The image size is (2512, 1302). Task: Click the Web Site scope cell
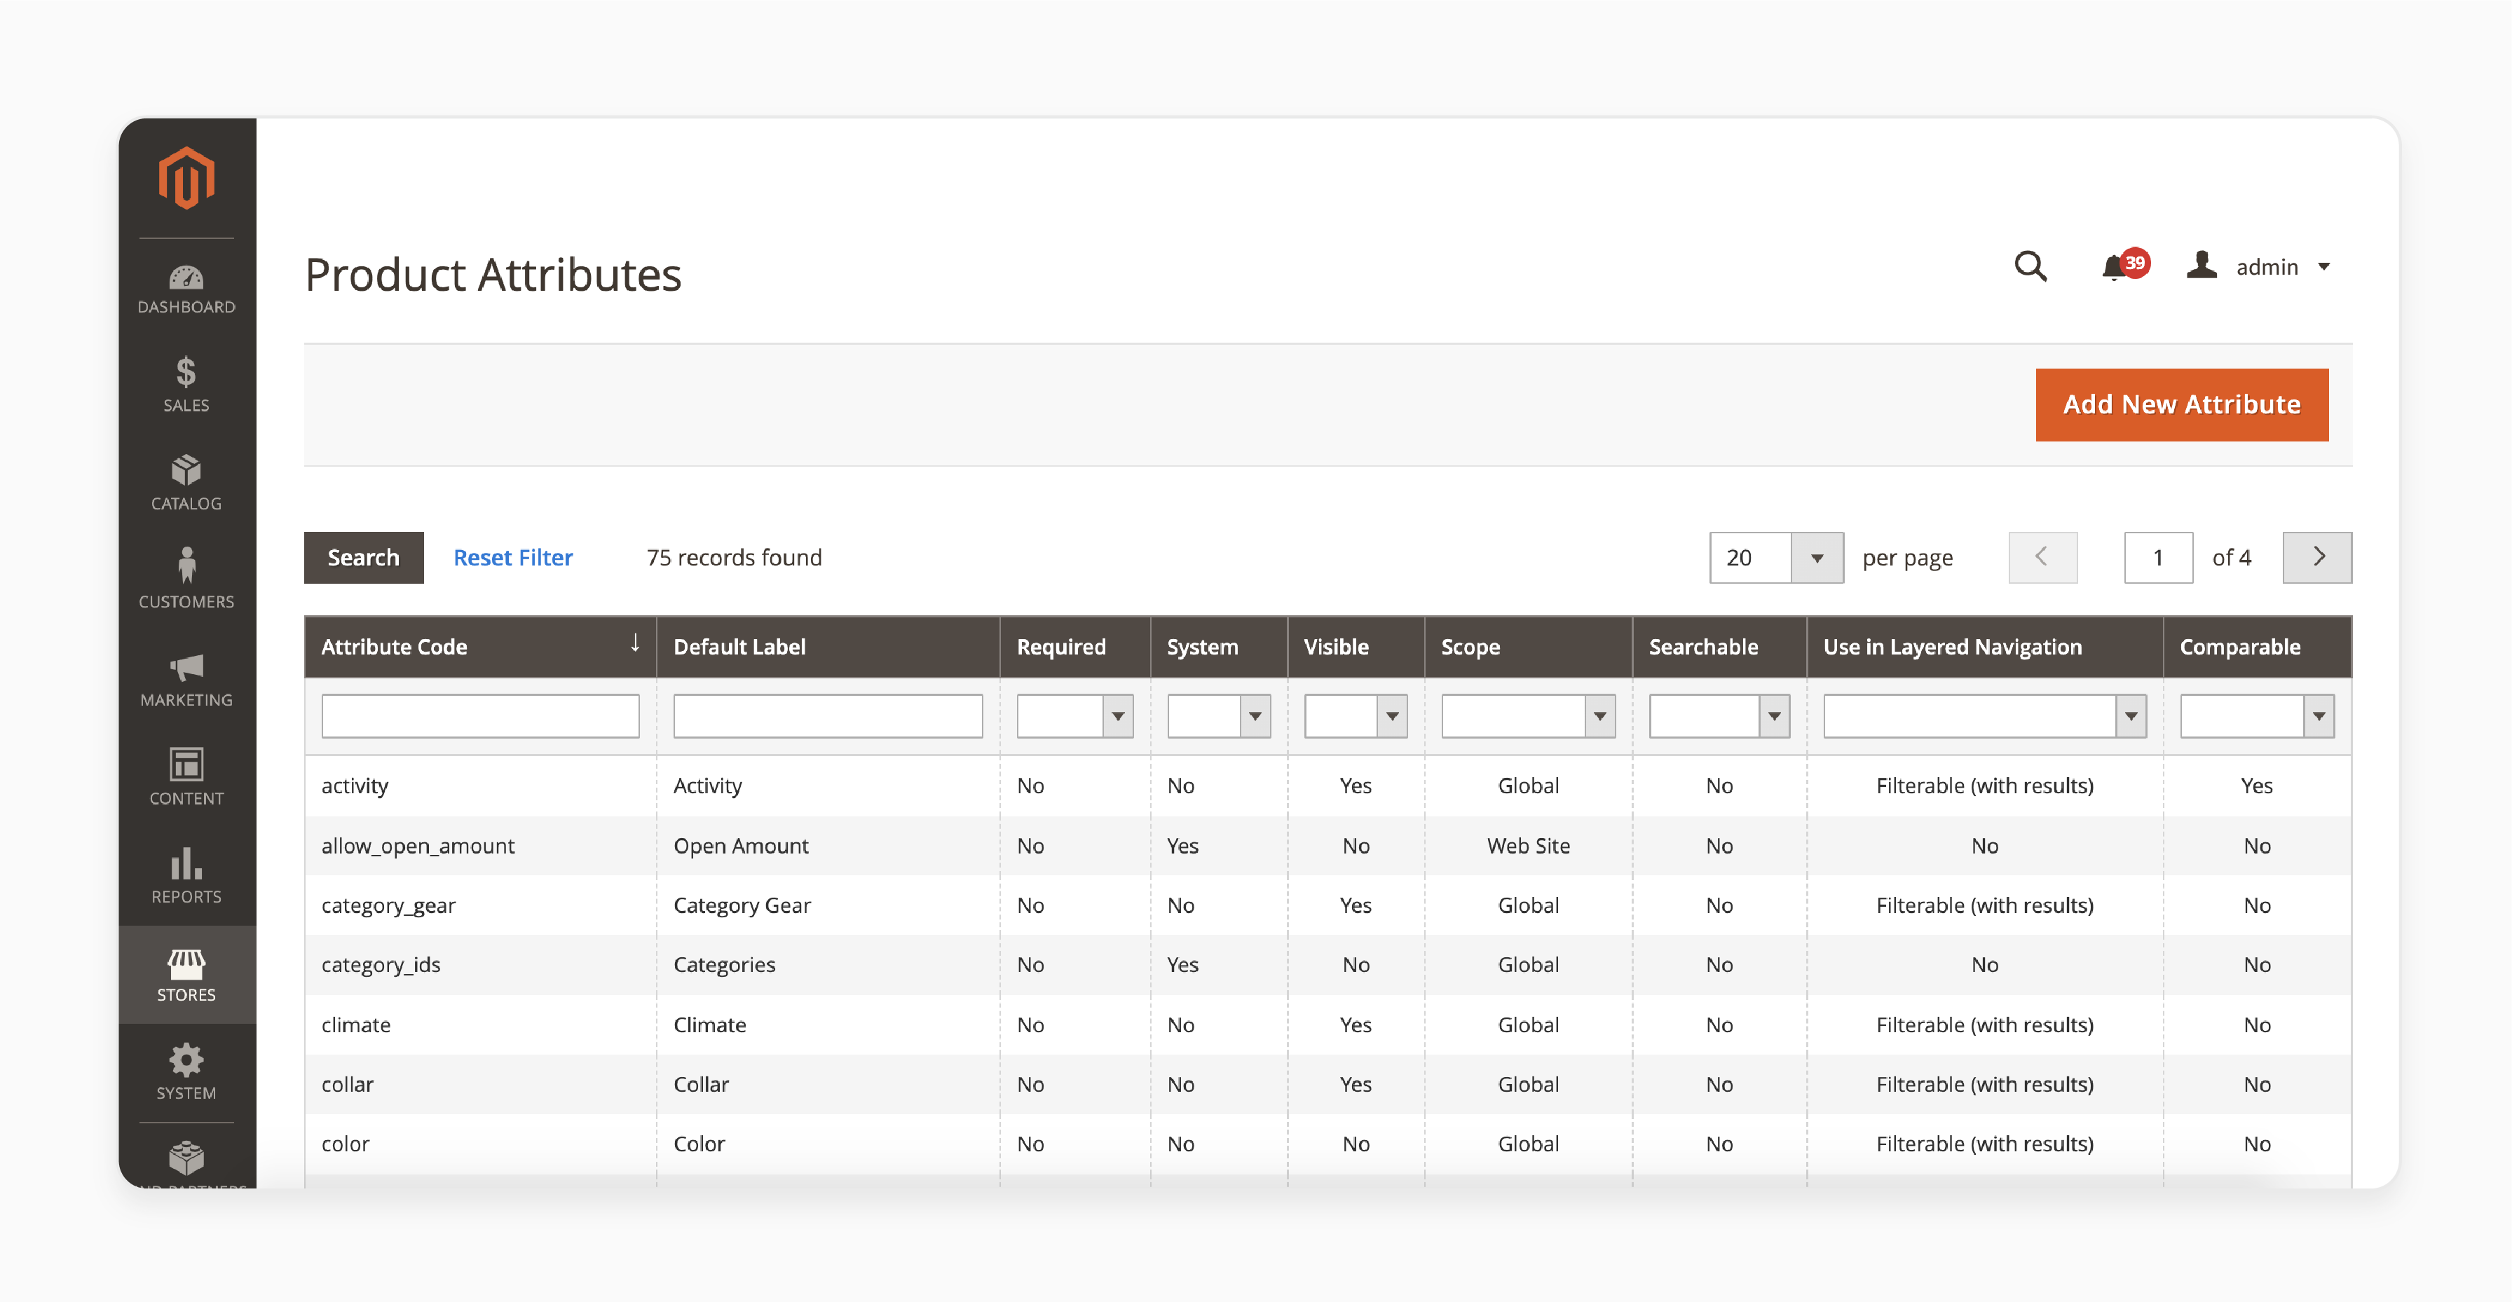pyautogui.click(x=1528, y=846)
